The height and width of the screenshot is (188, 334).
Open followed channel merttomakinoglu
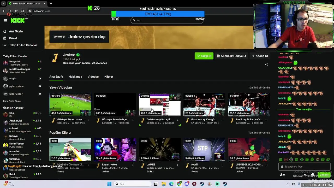(22, 70)
